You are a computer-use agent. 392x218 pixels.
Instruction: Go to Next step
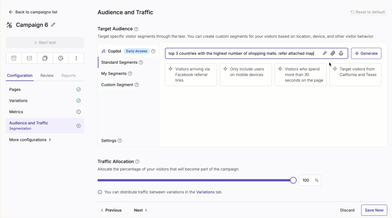pos(140,210)
